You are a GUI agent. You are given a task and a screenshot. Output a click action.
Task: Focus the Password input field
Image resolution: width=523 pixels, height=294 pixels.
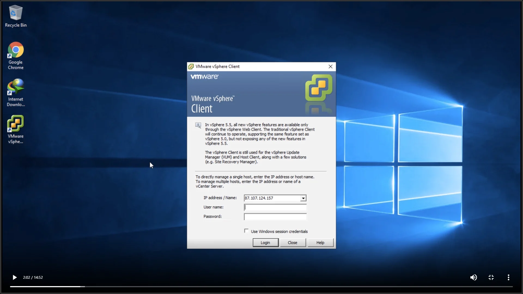tap(275, 217)
